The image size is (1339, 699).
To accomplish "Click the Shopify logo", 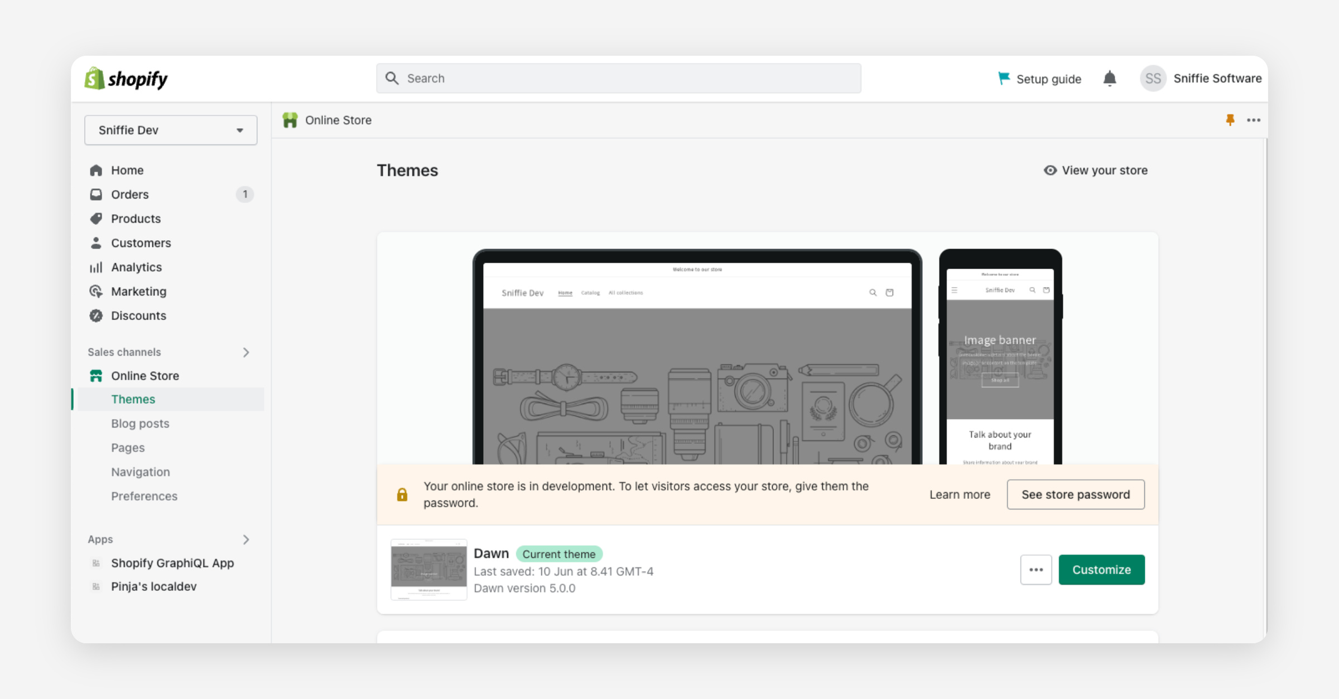I will pos(126,79).
